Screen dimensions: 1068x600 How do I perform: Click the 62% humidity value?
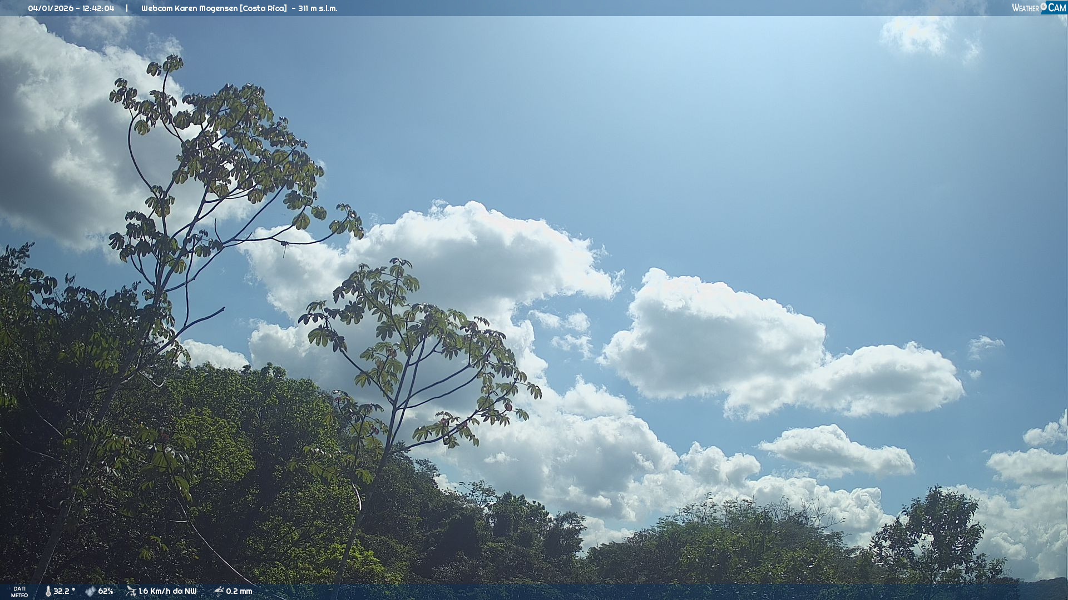point(106,592)
